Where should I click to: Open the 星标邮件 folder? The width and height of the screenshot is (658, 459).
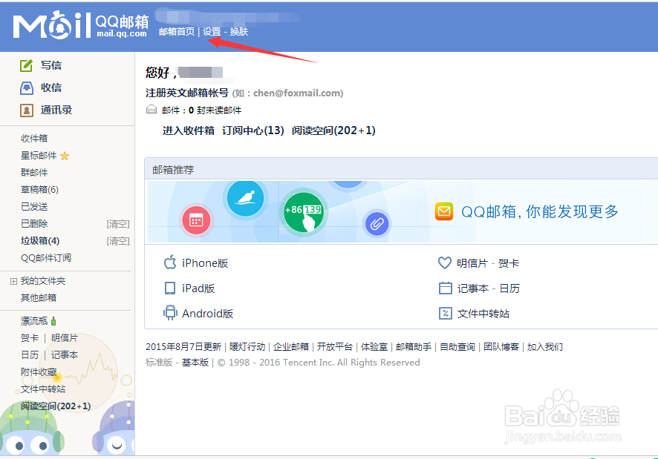[x=39, y=156]
